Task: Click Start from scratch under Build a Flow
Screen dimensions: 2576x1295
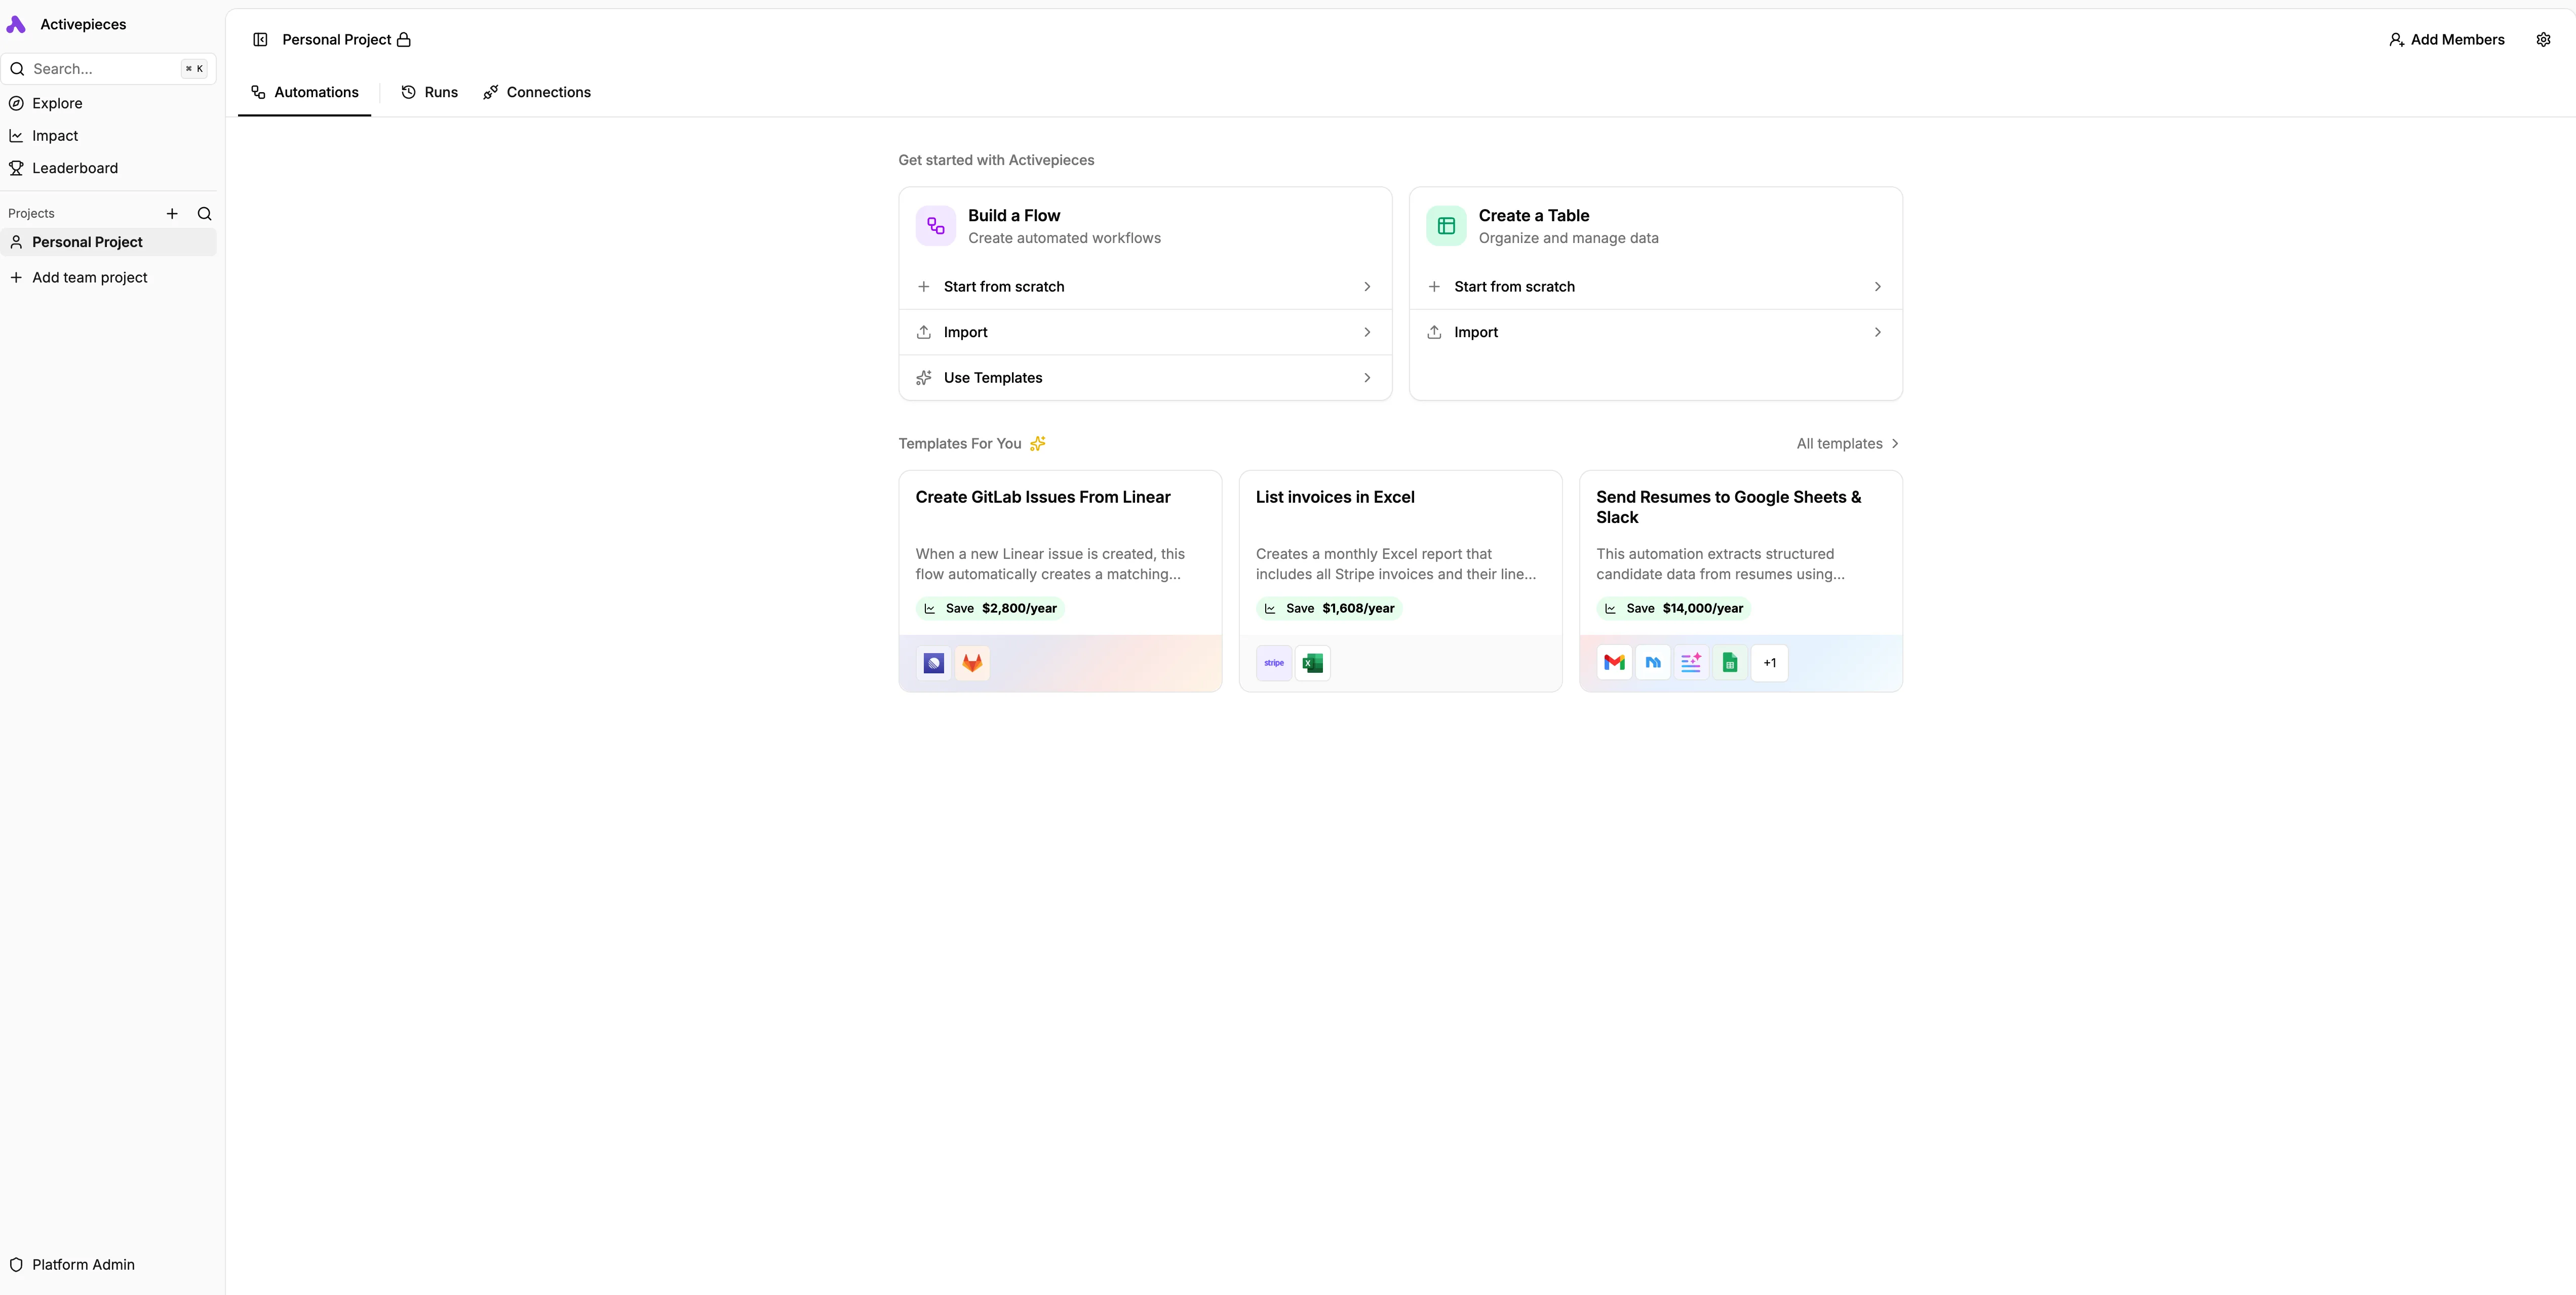Action: tap(1145, 287)
